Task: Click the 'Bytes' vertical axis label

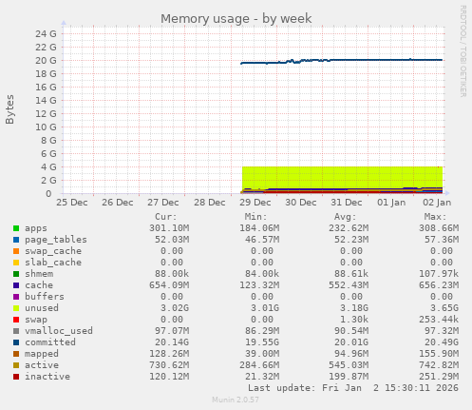Action: (x=9, y=109)
